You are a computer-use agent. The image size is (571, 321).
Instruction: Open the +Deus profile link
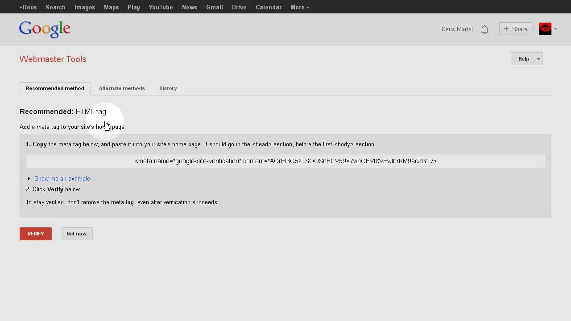click(x=28, y=7)
